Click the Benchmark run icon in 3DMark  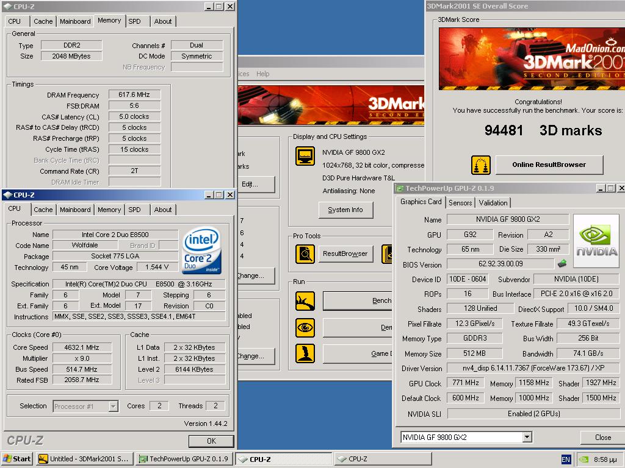pyautogui.click(x=305, y=301)
